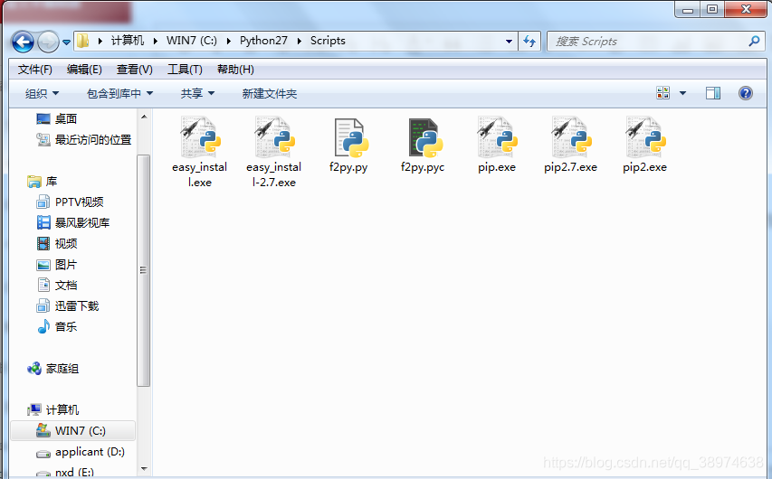This screenshot has height=479, width=772.
Task: Select 计算机 (Computer) in sidebar
Action: 53,409
